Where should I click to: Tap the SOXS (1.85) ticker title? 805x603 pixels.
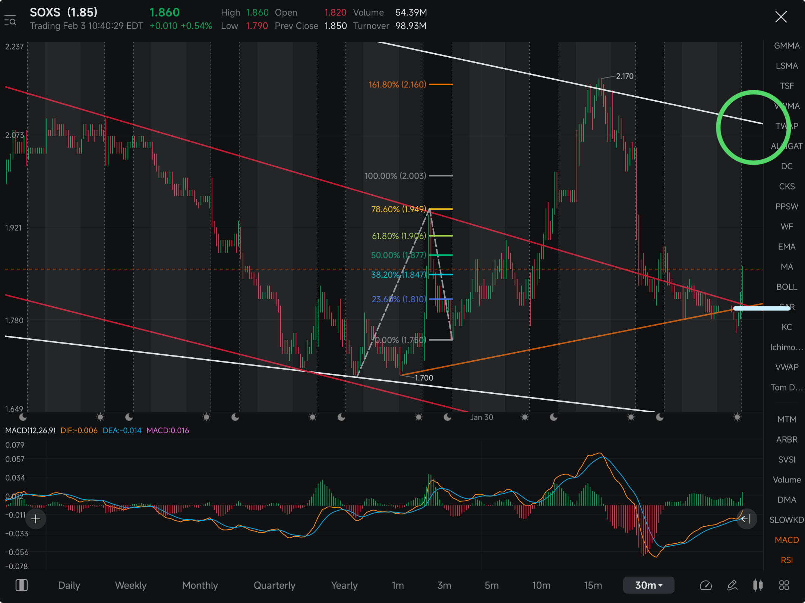(x=63, y=12)
